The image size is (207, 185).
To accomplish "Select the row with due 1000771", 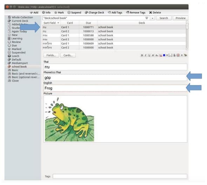I will click(114, 27).
